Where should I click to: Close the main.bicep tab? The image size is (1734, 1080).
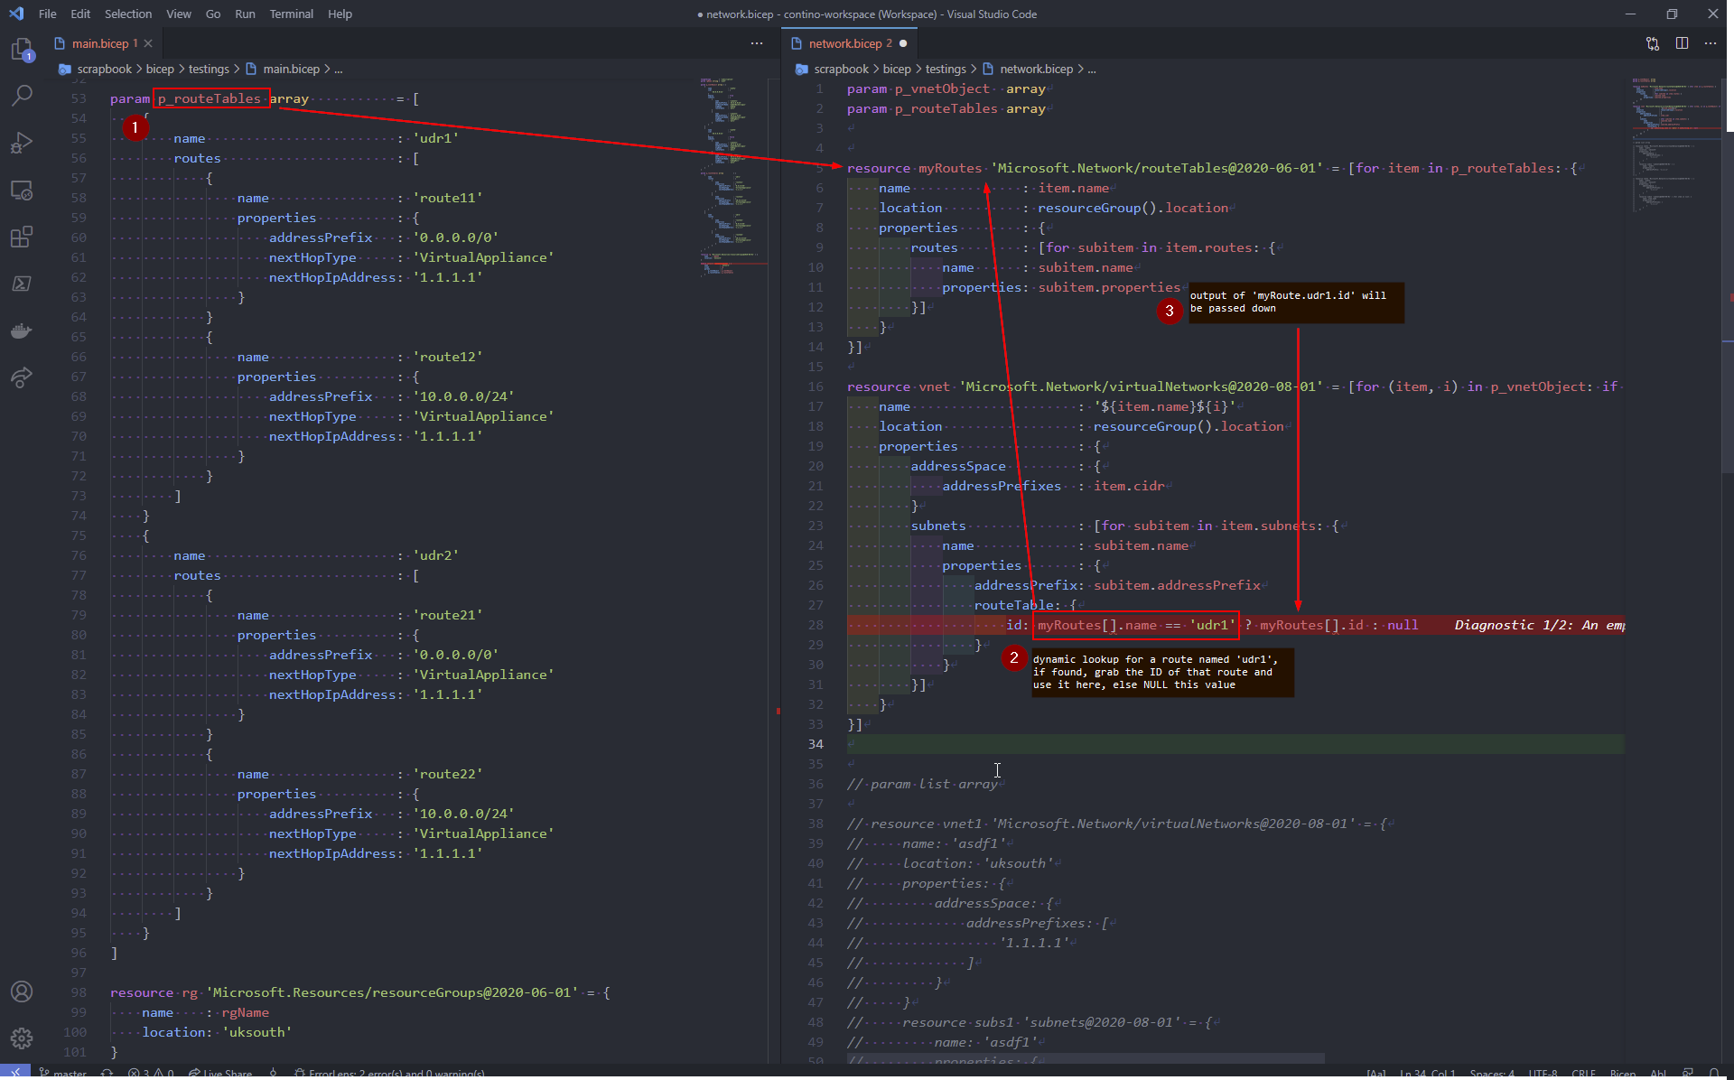(x=148, y=43)
